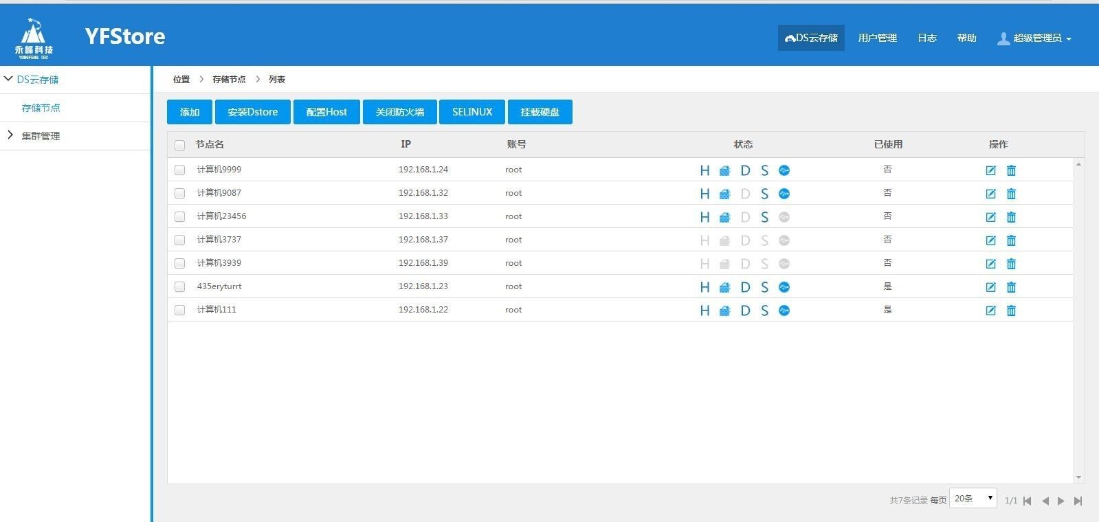Click the IP cell 192.168.1.39
The height and width of the screenshot is (522, 1099).
click(423, 263)
